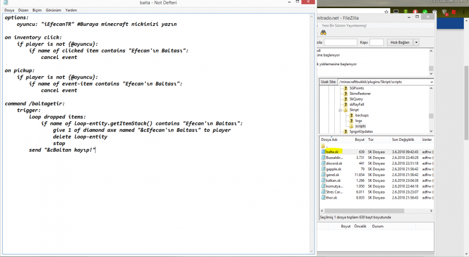Click the 'Yeni Bir Sürüm Yayınlanmış!' menu entry
469x257 pixels.
[x=344, y=25]
